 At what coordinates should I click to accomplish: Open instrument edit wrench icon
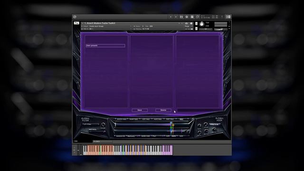(76, 23)
